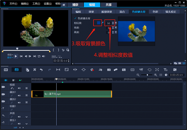187x130 pixels.
Task: Open the 文件 menu
Action: 13,4
